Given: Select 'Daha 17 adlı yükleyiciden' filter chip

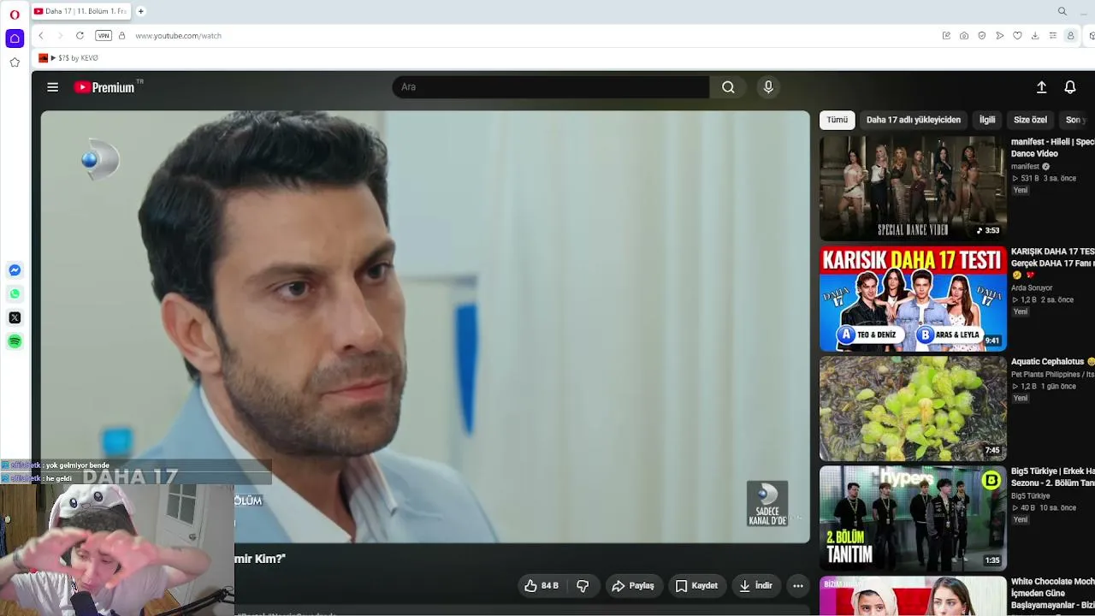Looking at the screenshot, I should pyautogui.click(x=914, y=120).
